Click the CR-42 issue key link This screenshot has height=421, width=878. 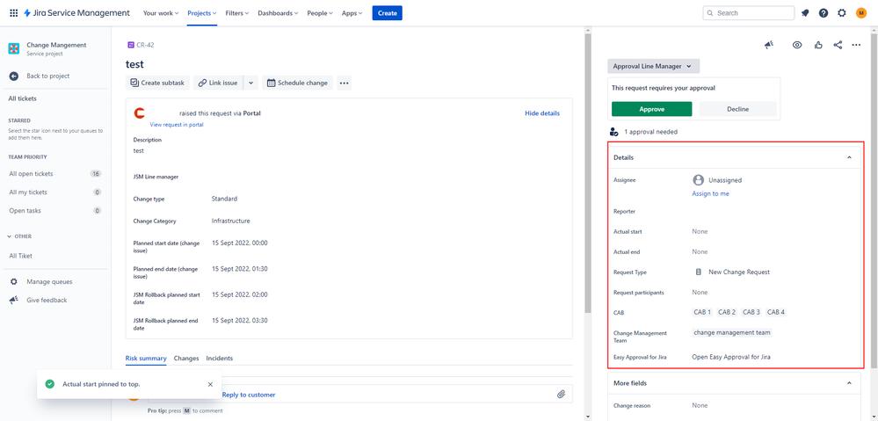click(145, 45)
